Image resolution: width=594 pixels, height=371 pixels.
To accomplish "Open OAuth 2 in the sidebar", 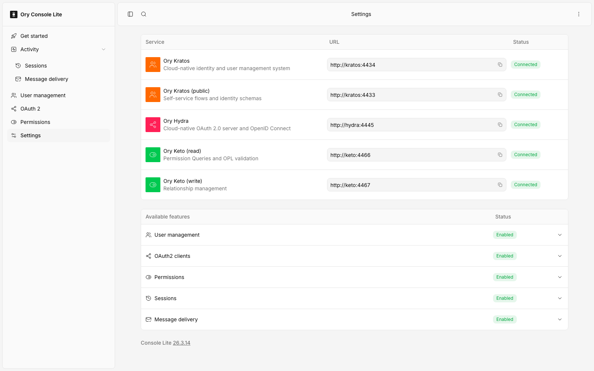I will (x=59, y=109).
